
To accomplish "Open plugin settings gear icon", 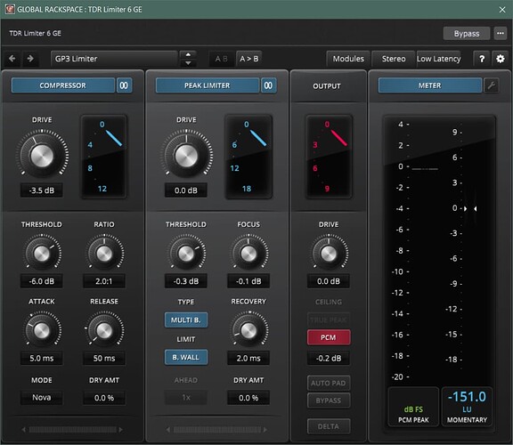I will point(501,59).
